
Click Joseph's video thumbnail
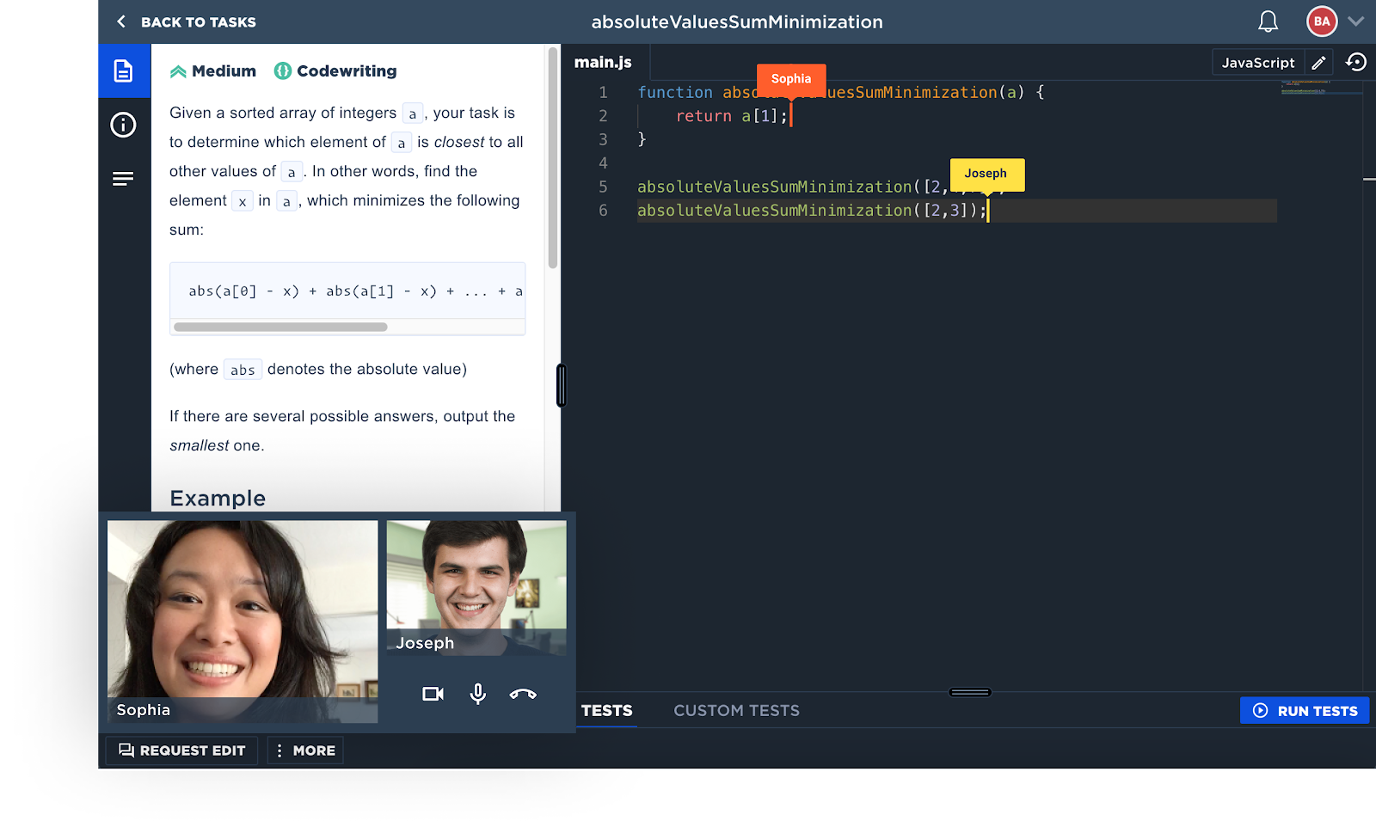click(x=476, y=588)
